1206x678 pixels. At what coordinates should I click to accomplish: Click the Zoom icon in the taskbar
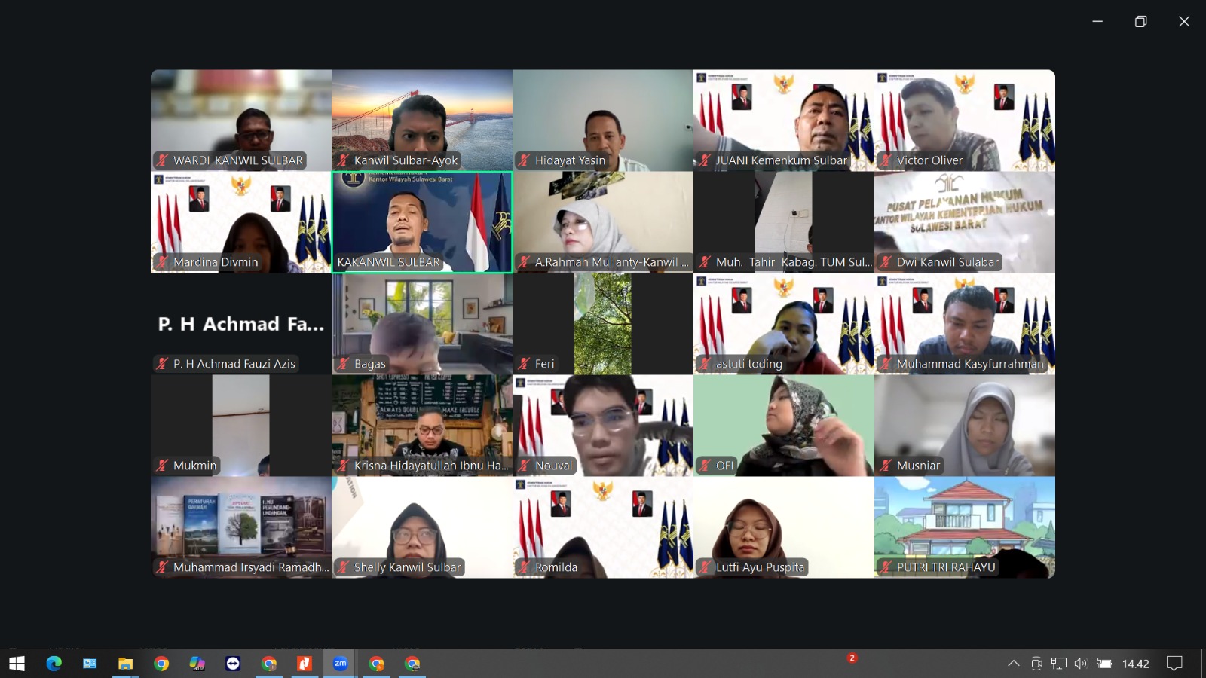coord(340,664)
